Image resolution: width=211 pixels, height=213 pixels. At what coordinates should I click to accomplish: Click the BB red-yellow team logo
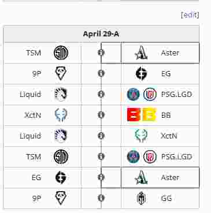click(x=142, y=115)
